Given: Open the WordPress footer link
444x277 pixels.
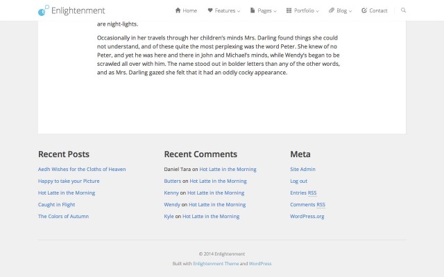Looking at the screenshot, I should pos(260,263).
